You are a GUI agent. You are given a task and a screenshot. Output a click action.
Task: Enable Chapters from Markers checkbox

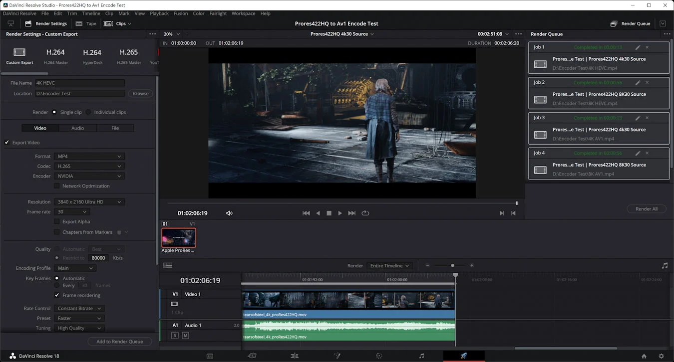click(x=57, y=232)
